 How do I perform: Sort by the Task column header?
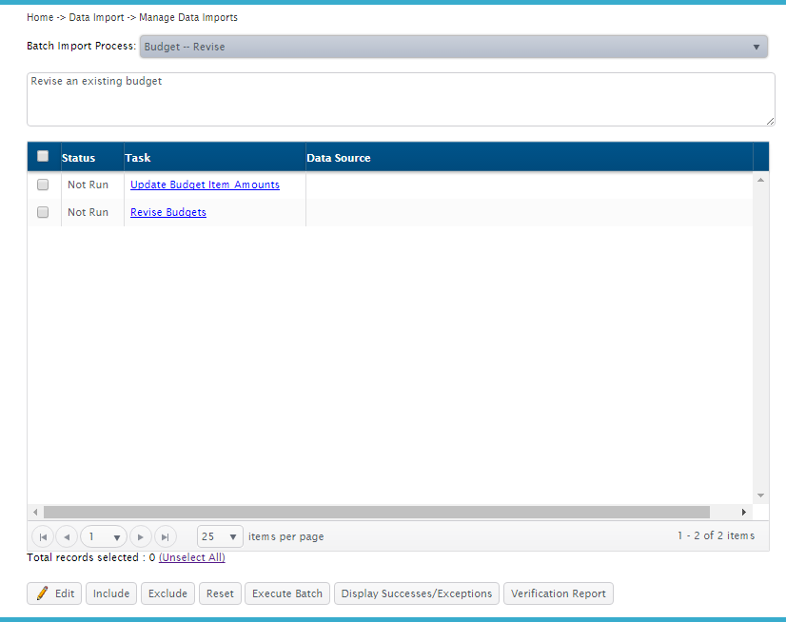tap(138, 158)
